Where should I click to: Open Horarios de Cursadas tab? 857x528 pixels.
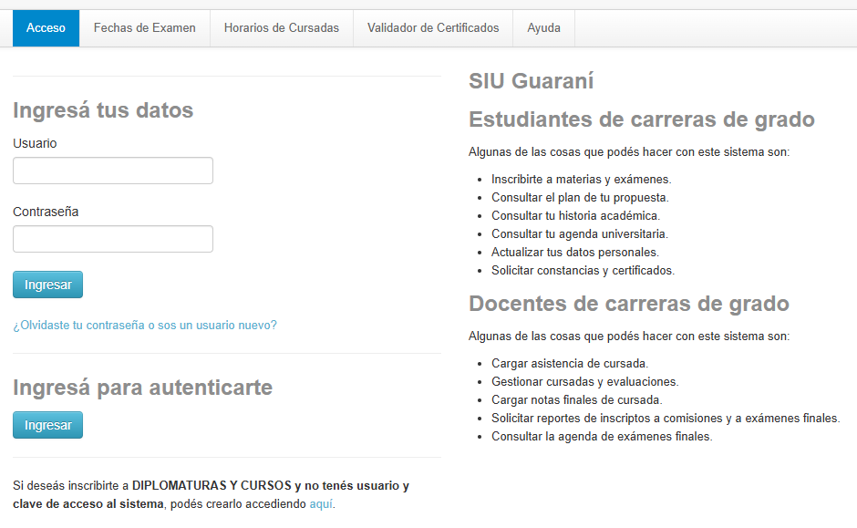pyautogui.click(x=282, y=28)
